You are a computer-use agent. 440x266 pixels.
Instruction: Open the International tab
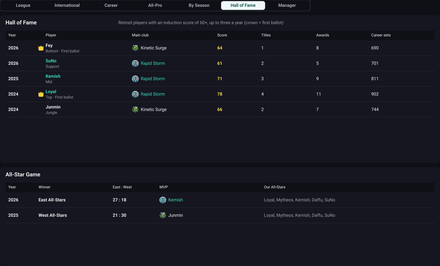click(67, 5)
